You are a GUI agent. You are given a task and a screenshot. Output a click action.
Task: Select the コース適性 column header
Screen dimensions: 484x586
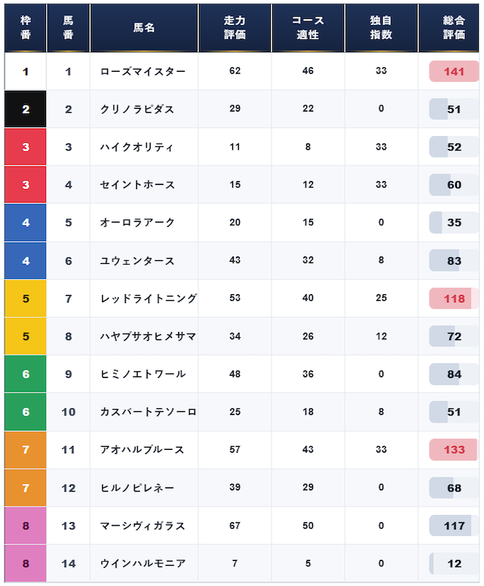[x=308, y=28]
